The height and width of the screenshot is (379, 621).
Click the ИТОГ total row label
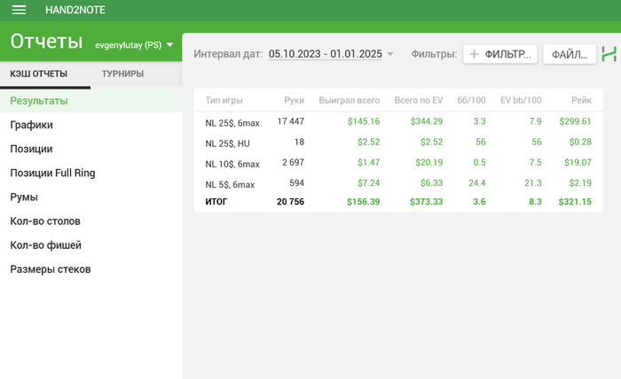216,202
